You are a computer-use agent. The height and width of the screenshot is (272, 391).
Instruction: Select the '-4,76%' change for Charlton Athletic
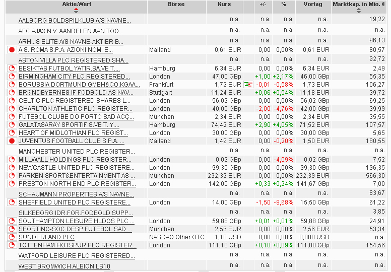click(284, 108)
